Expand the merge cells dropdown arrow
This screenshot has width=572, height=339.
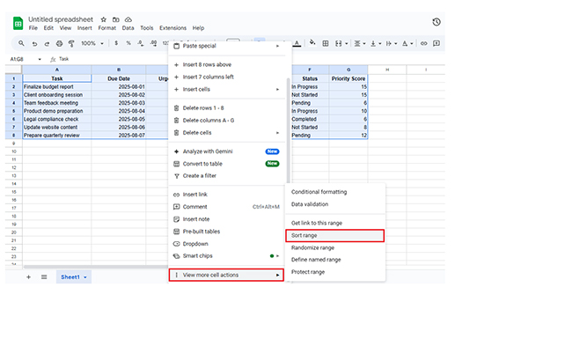346,44
